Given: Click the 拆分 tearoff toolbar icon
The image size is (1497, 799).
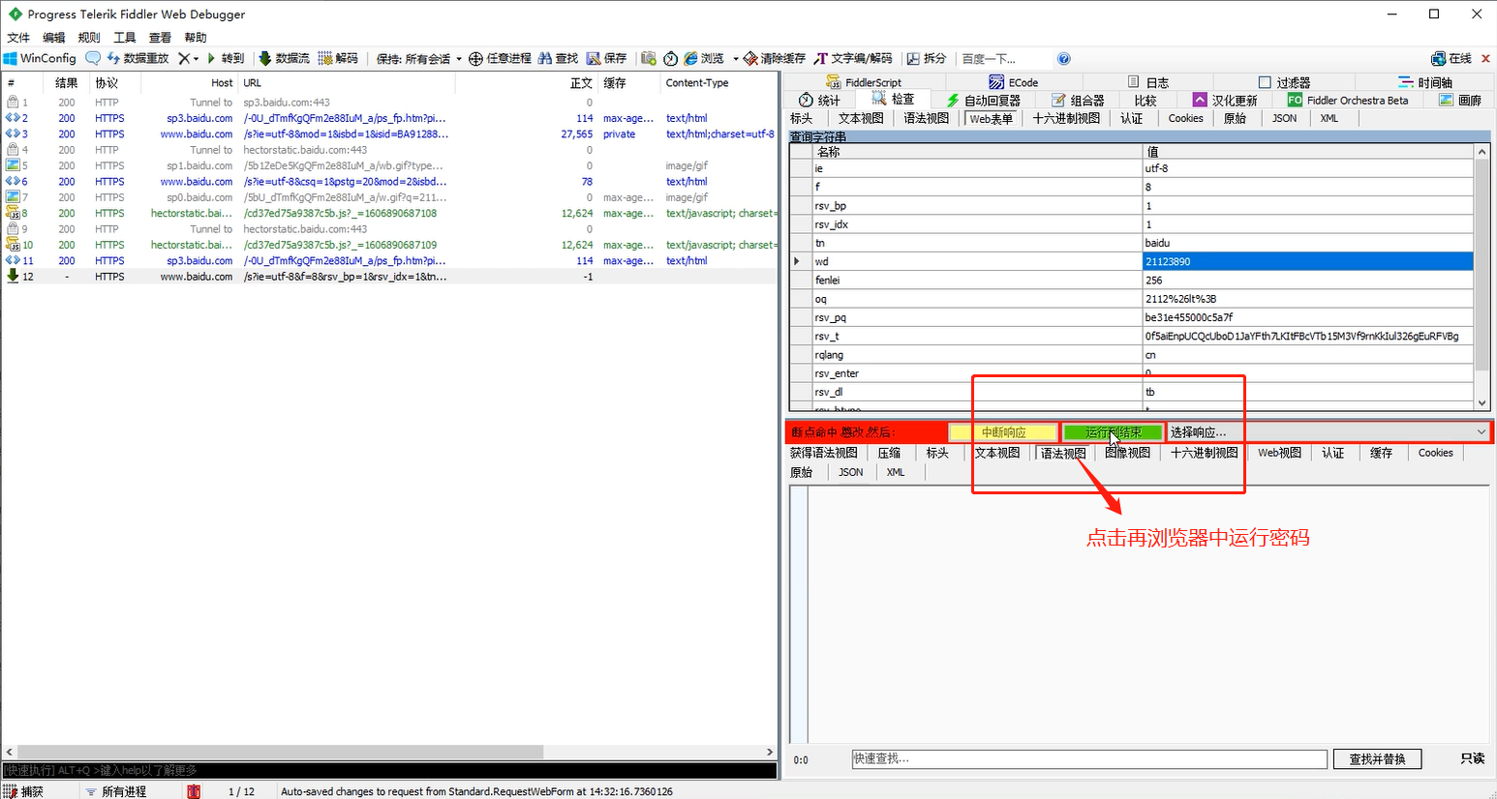Looking at the screenshot, I should [913, 58].
